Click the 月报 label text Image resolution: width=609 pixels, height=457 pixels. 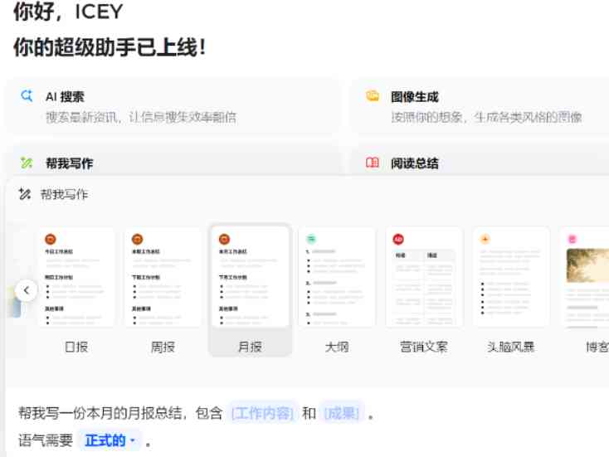point(250,347)
